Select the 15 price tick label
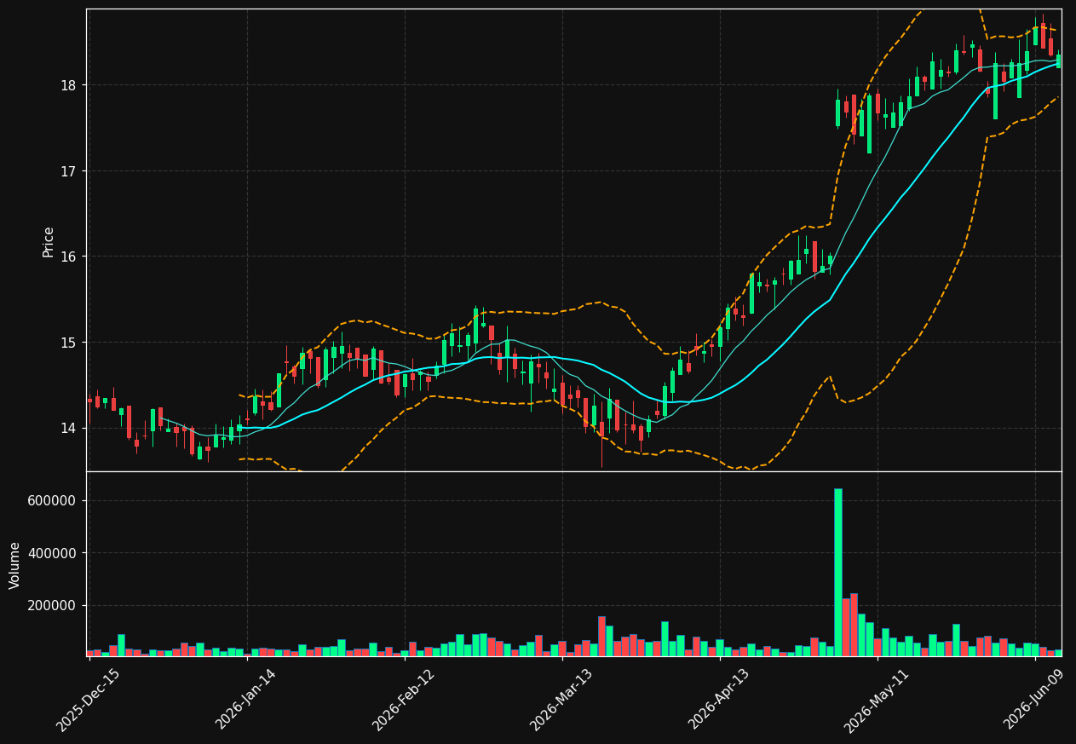Image resolution: width=1076 pixels, height=744 pixels. (x=68, y=343)
